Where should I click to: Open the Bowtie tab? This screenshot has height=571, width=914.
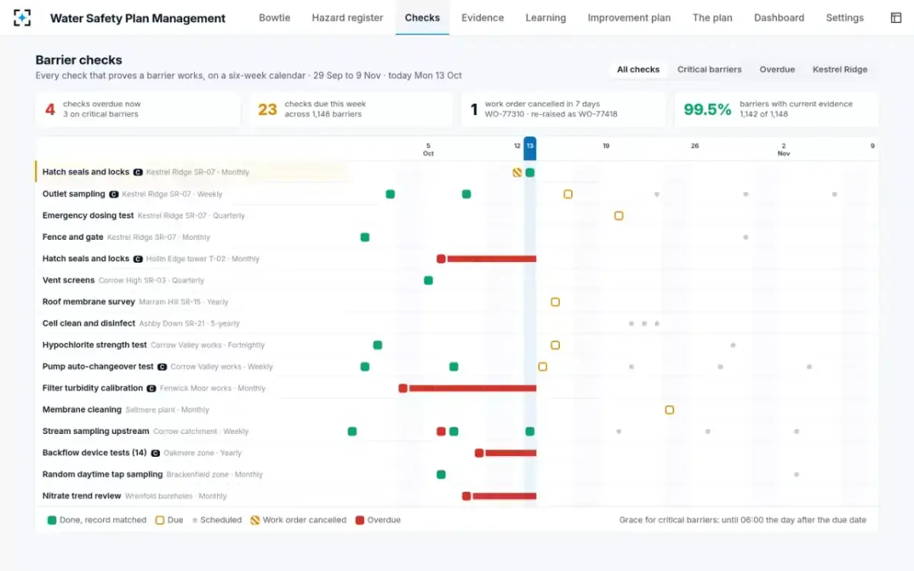pos(274,18)
